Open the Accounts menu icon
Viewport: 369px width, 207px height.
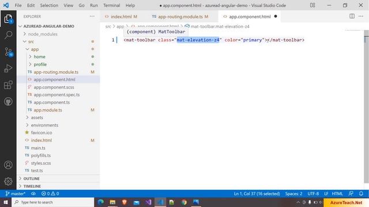coord(8,165)
